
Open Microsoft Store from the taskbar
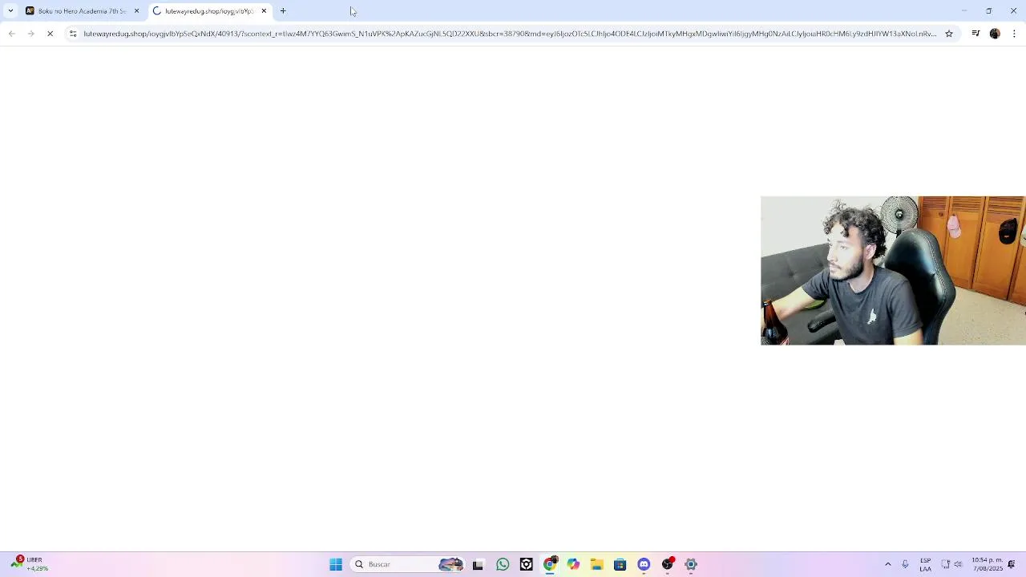coord(620,564)
